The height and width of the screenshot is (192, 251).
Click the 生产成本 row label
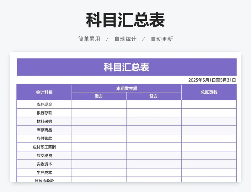[44, 173]
